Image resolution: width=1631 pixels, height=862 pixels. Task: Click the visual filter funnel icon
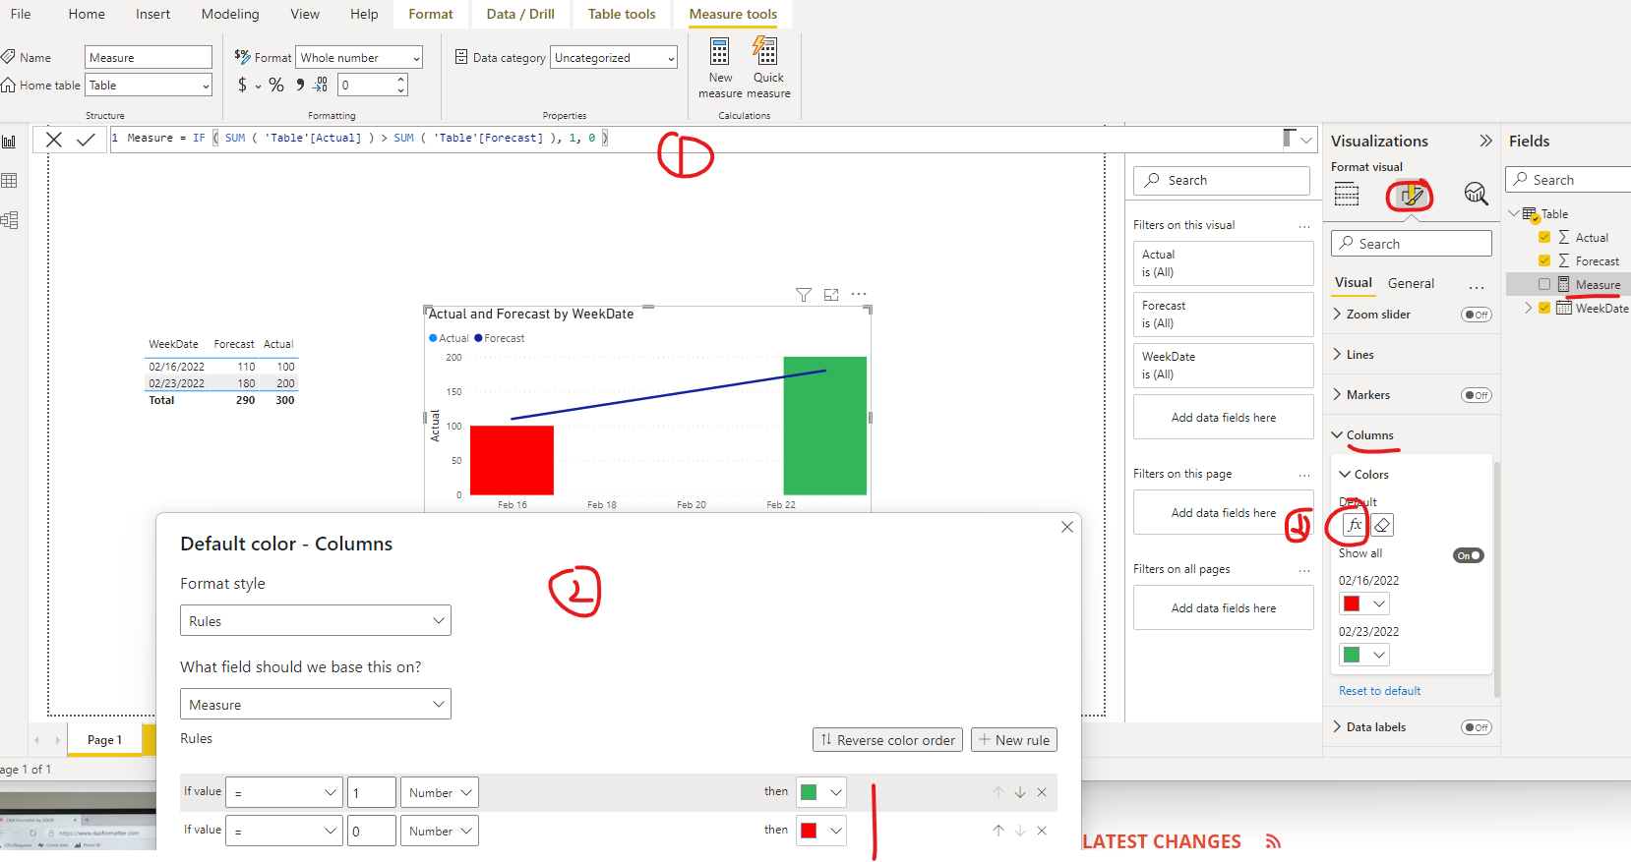click(804, 295)
